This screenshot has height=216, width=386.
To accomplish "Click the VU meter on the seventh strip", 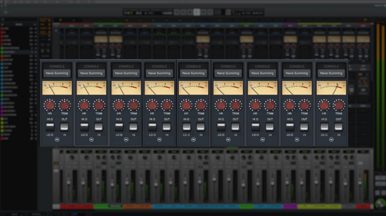I will coord(263,88).
